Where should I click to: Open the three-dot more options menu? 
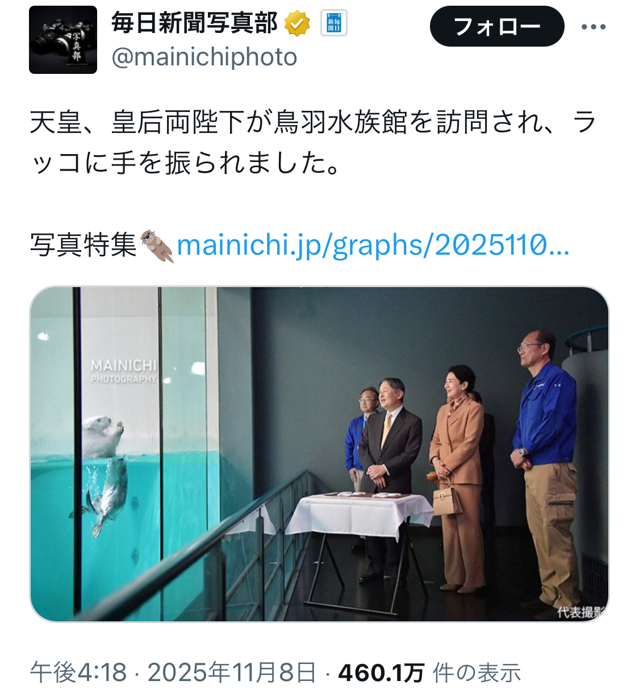[594, 27]
